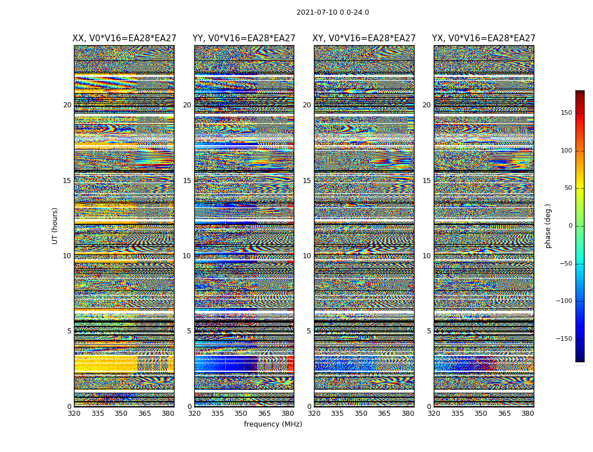This screenshot has width=593, height=452.
Task: Click the 15 hour tick beside YY panel
Action: pyautogui.click(x=187, y=180)
